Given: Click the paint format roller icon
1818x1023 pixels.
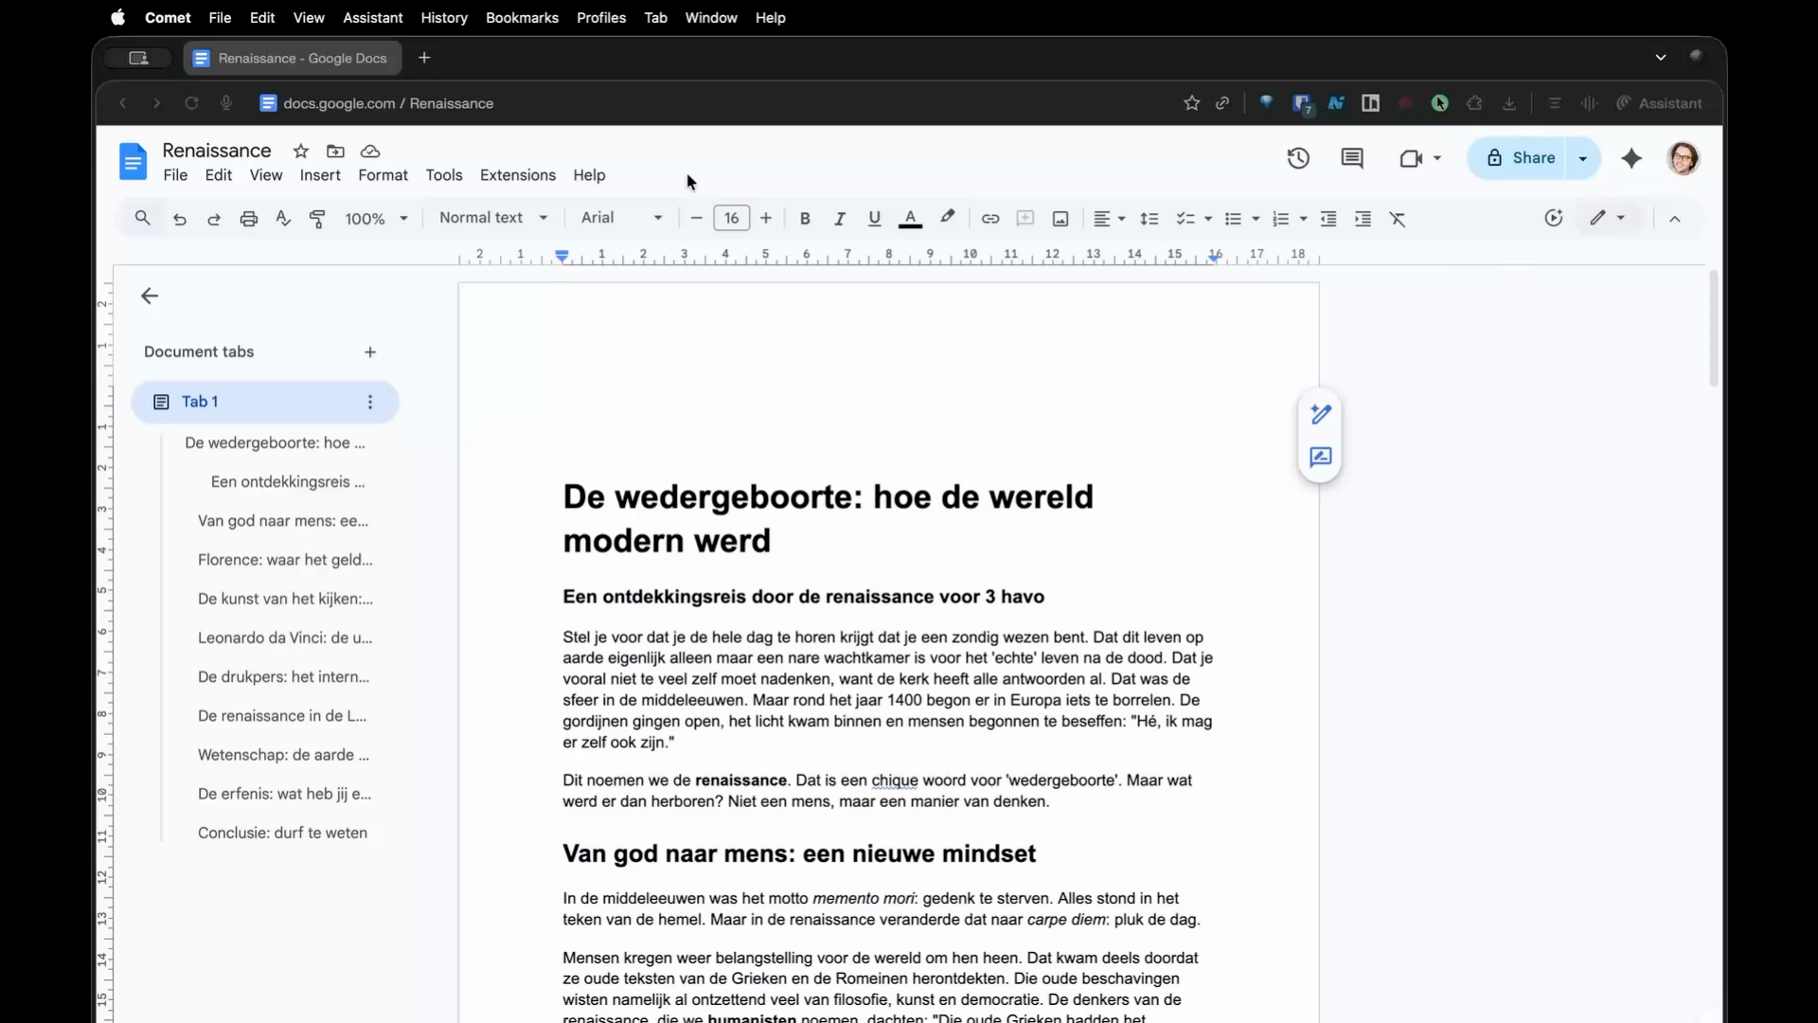Looking at the screenshot, I should (317, 219).
